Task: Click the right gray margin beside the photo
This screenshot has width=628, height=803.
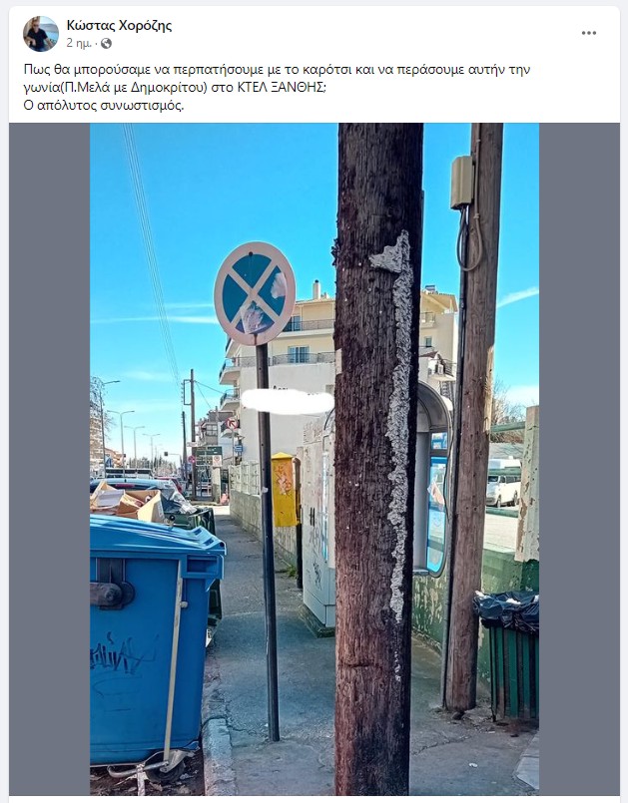Action: tap(579, 458)
